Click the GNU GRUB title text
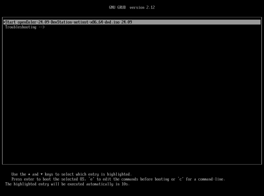Image resolution: width=264 pixels, height=196 pixels. point(117,7)
